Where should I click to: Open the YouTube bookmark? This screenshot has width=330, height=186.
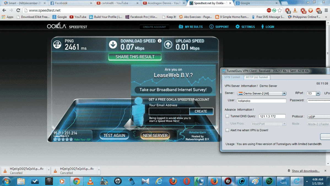78,17
